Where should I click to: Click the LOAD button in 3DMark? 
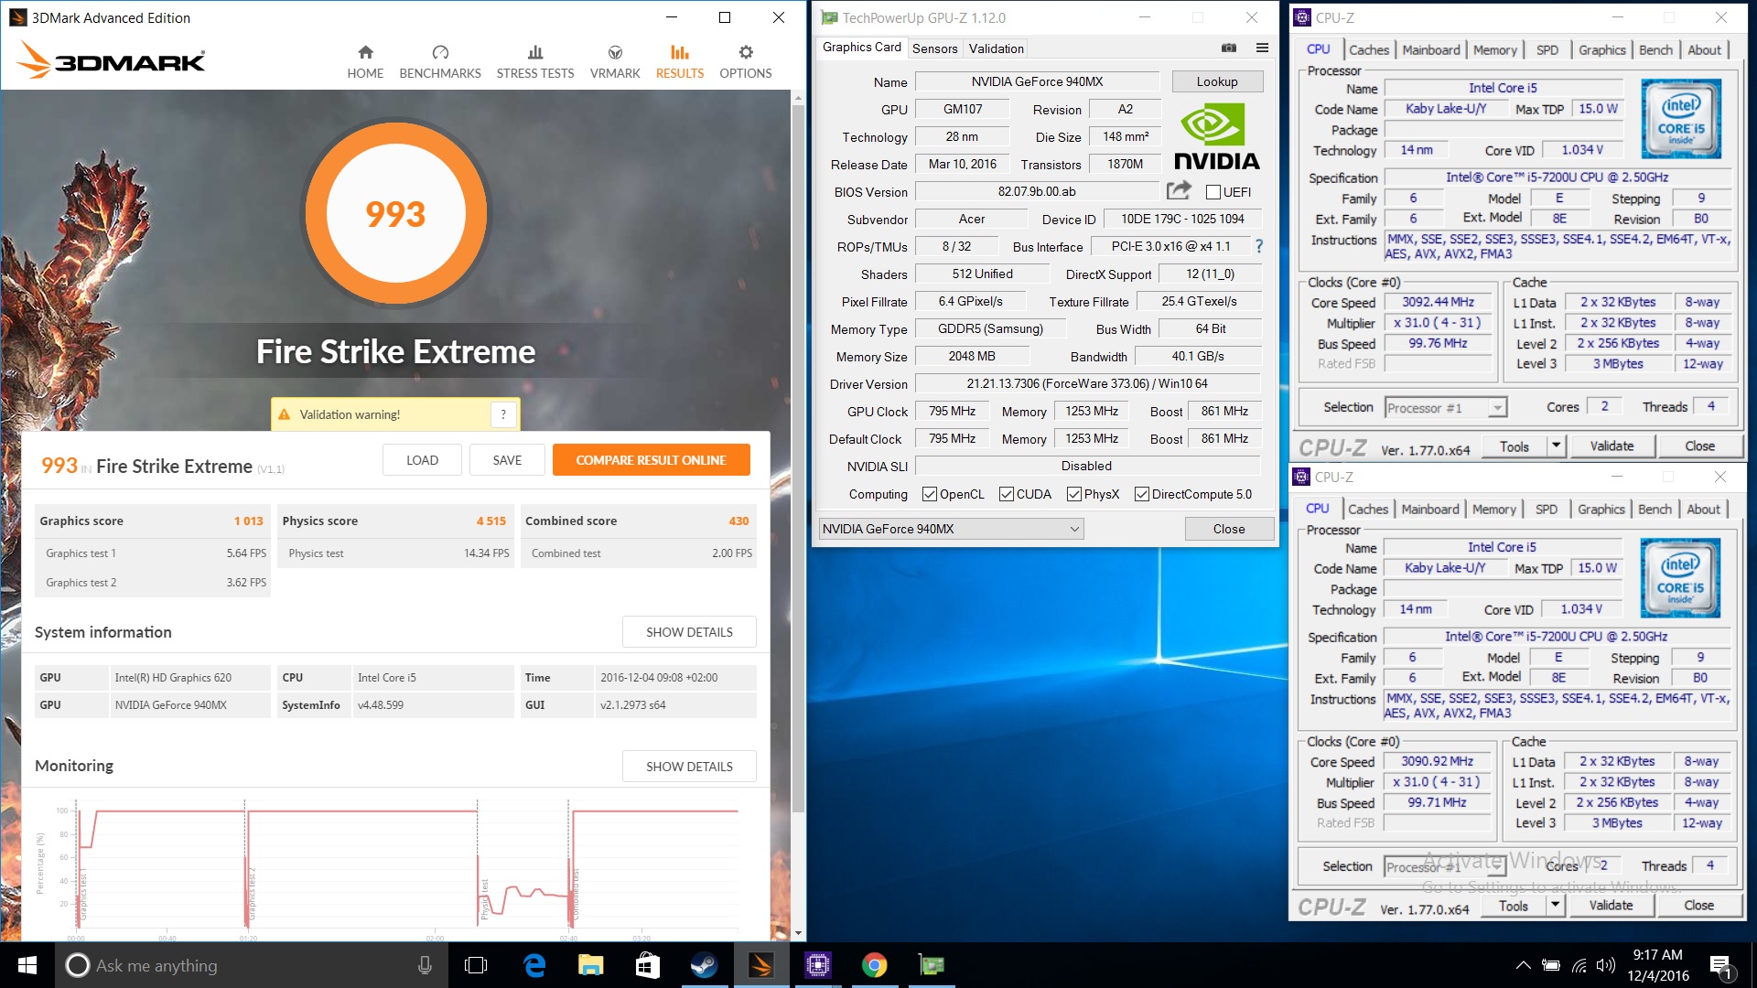[x=422, y=460]
